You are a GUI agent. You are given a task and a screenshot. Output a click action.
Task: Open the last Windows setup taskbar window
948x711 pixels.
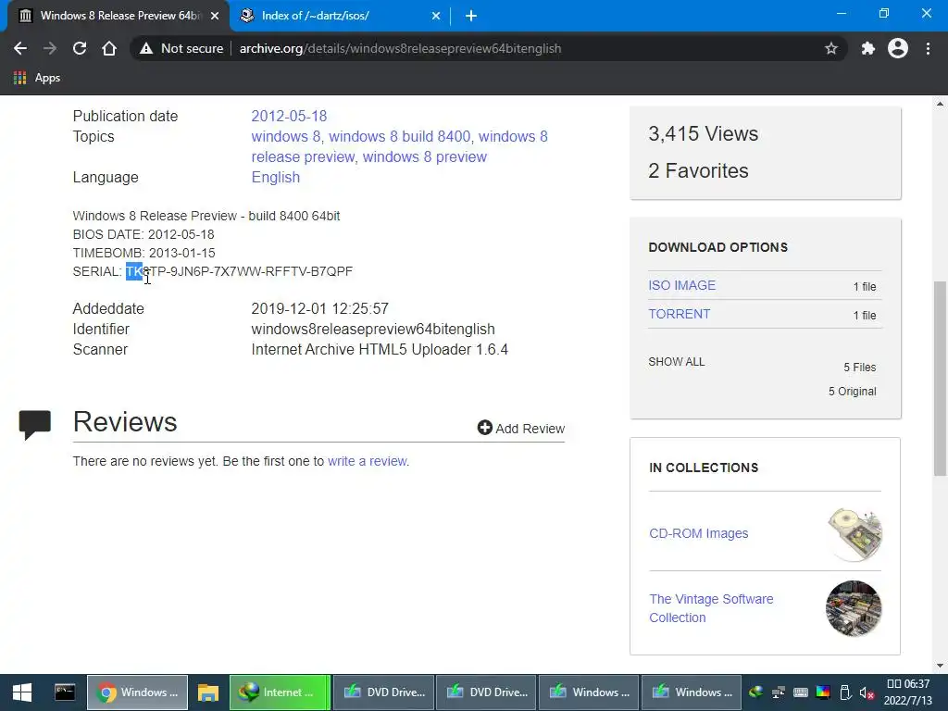pos(692,692)
